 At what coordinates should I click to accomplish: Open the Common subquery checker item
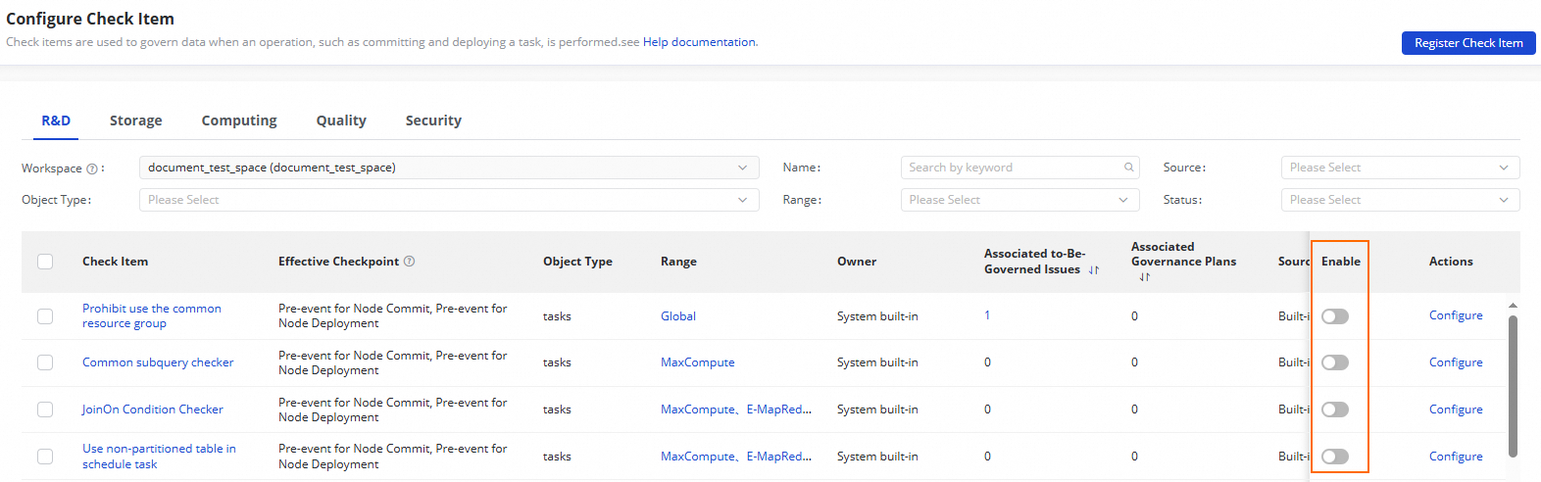tap(158, 362)
